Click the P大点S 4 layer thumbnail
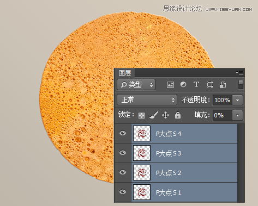 pos(142,134)
